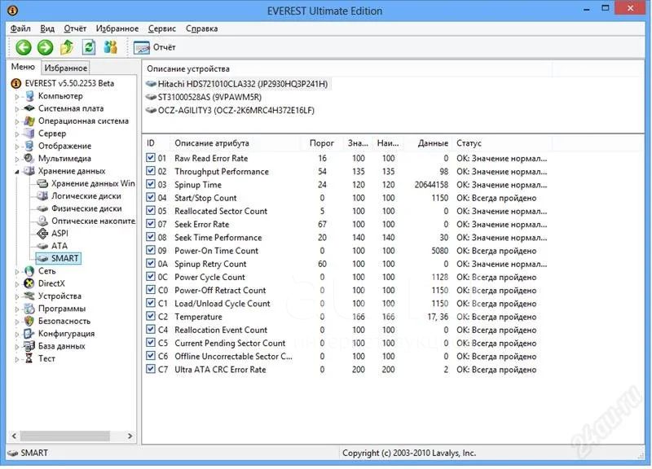Uncheck the Raw Read Error Rate checkbox

(151, 158)
